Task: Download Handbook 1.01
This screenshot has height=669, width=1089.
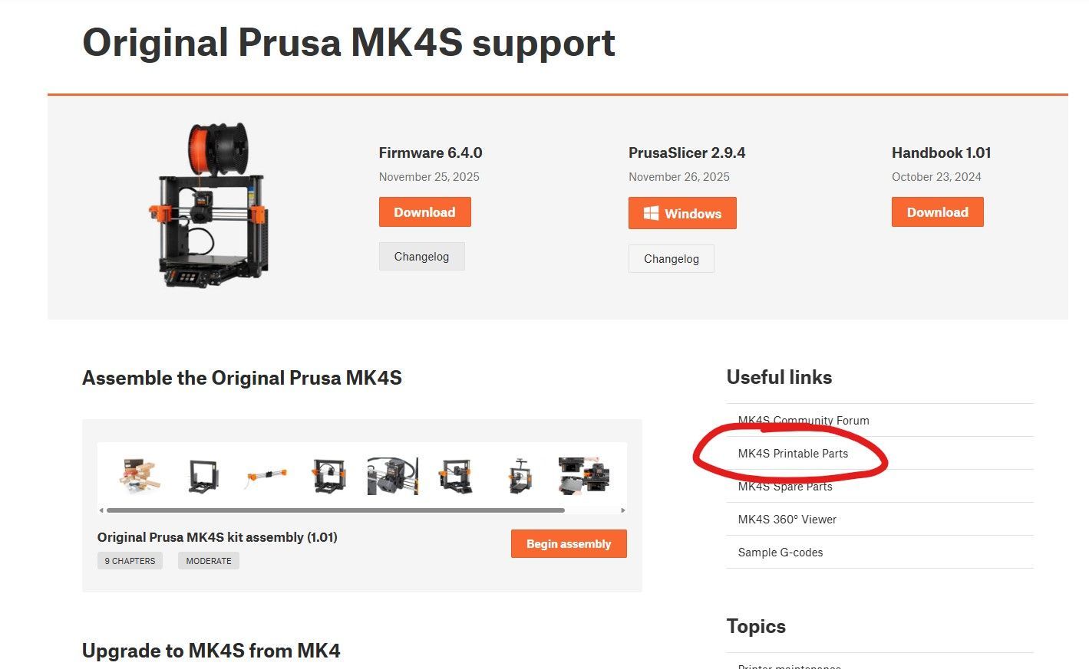Action: point(937,212)
